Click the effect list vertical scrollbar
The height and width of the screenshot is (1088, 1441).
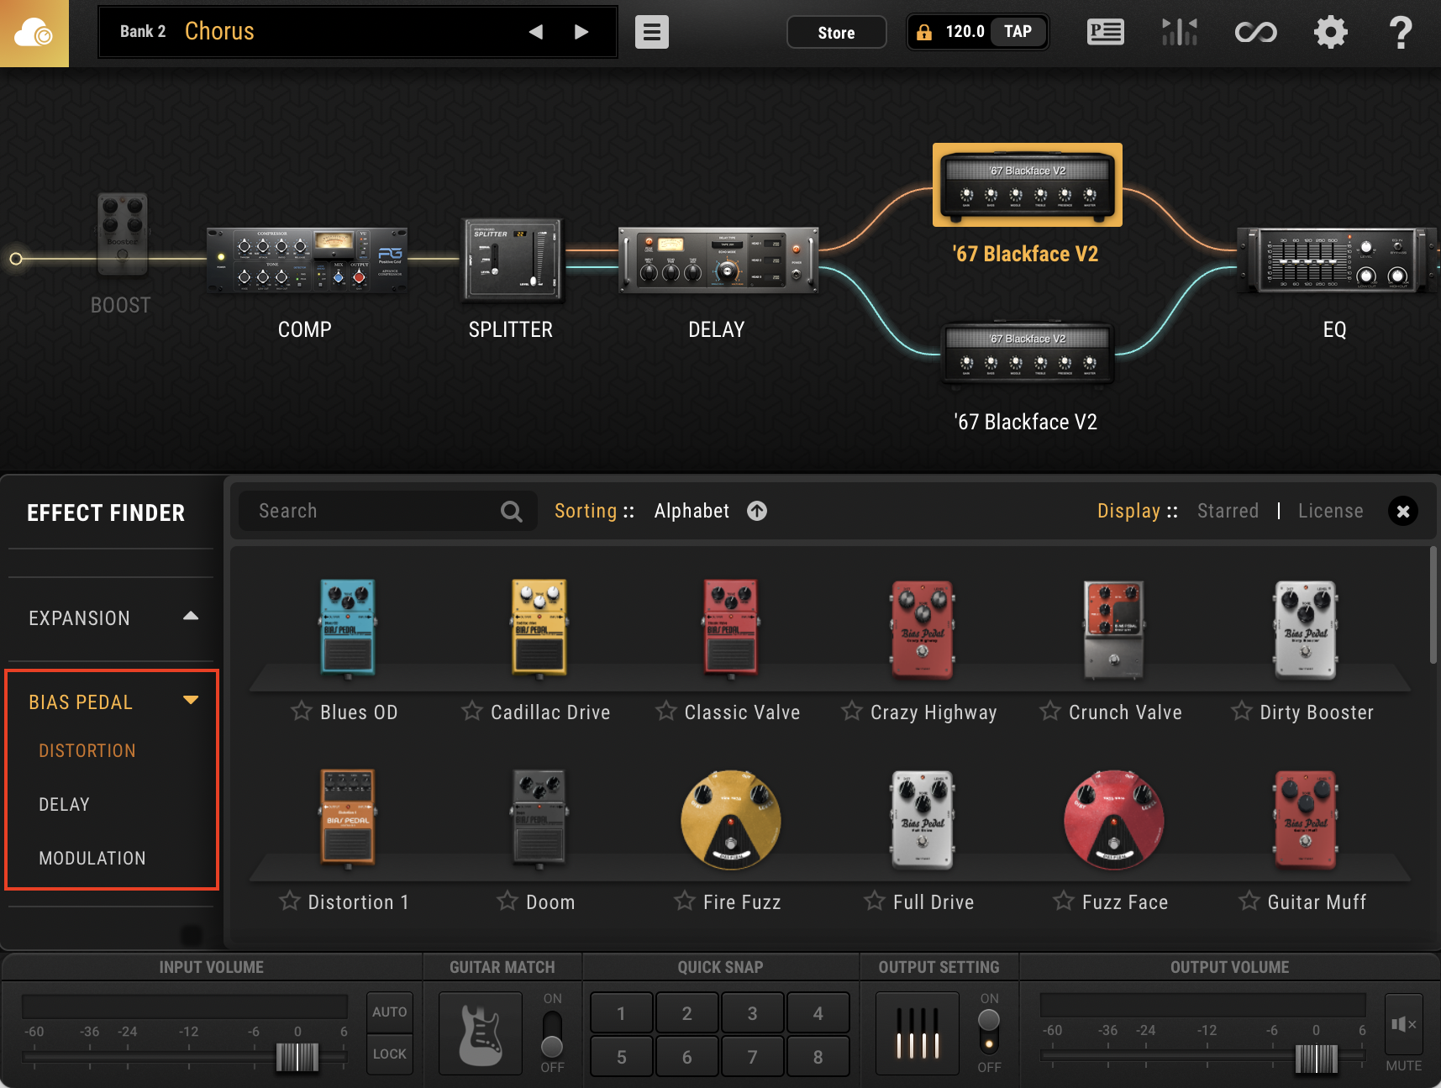click(1433, 605)
